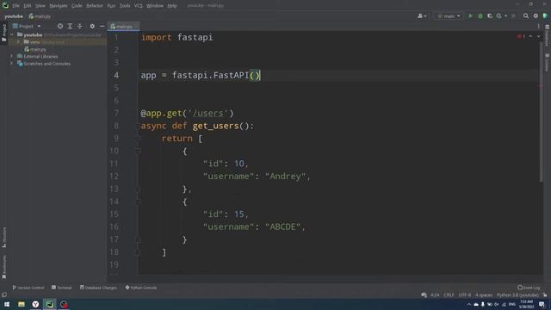Toggle the Project side tool window strip

pos(4,33)
